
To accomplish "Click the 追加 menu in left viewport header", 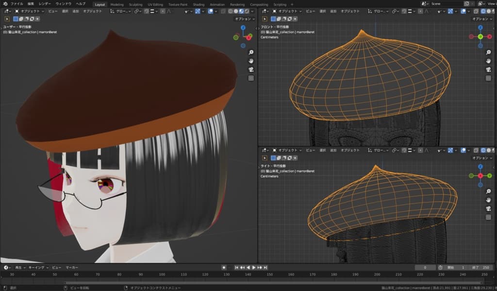I will tap(76, 11).
